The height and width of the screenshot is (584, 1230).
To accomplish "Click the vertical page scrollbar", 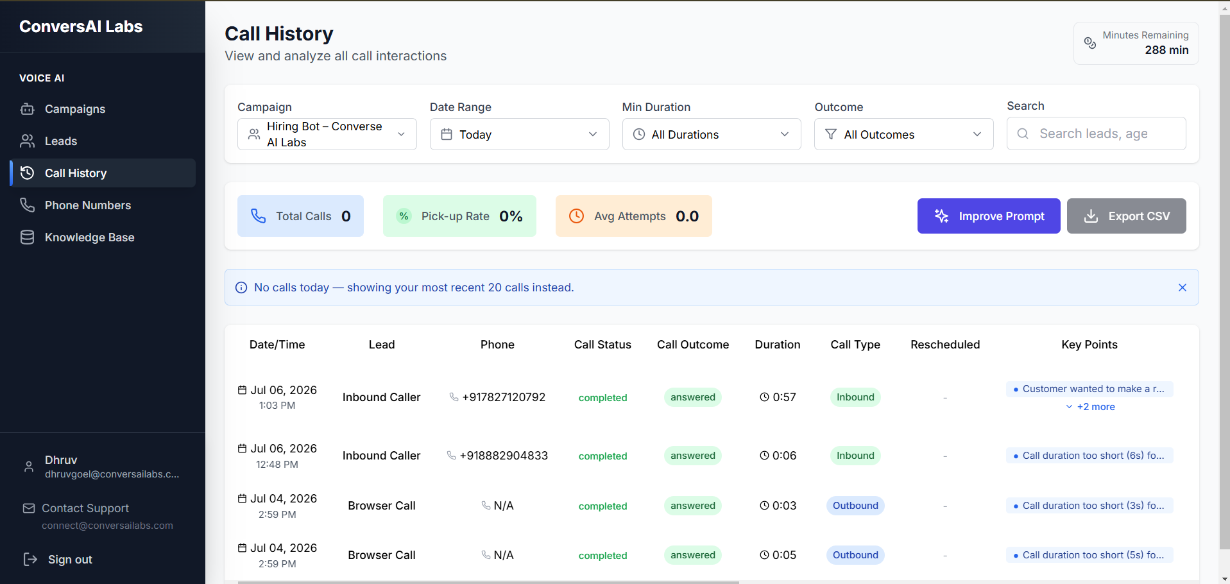I will coord(1224,282).
